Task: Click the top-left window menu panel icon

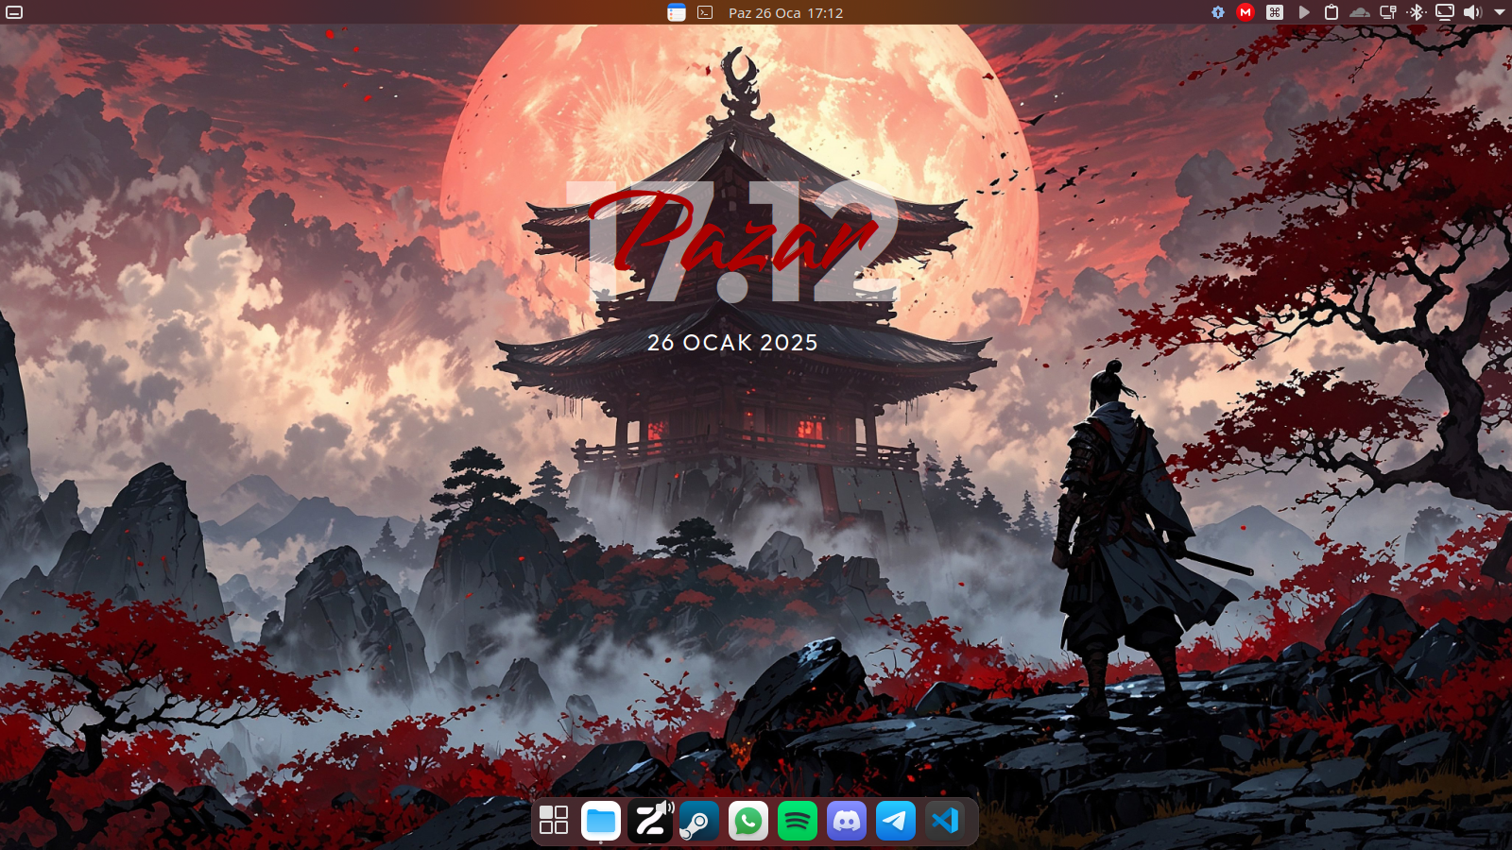Action: pos(14,12)
